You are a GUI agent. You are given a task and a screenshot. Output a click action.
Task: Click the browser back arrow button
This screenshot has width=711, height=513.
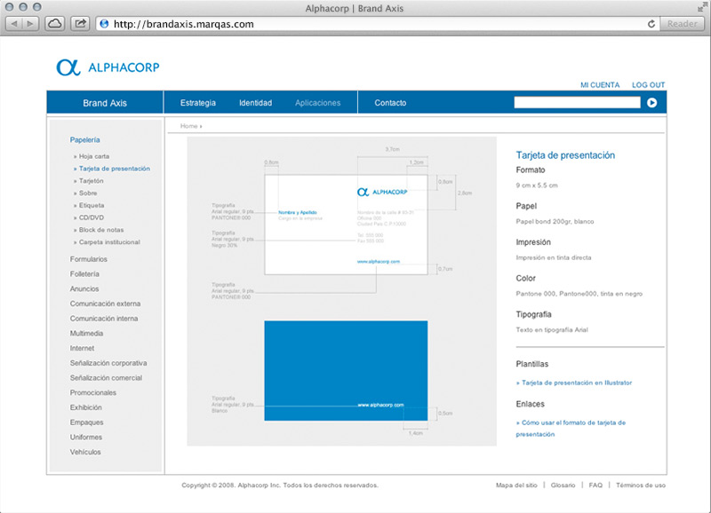[x=14, y=24]
